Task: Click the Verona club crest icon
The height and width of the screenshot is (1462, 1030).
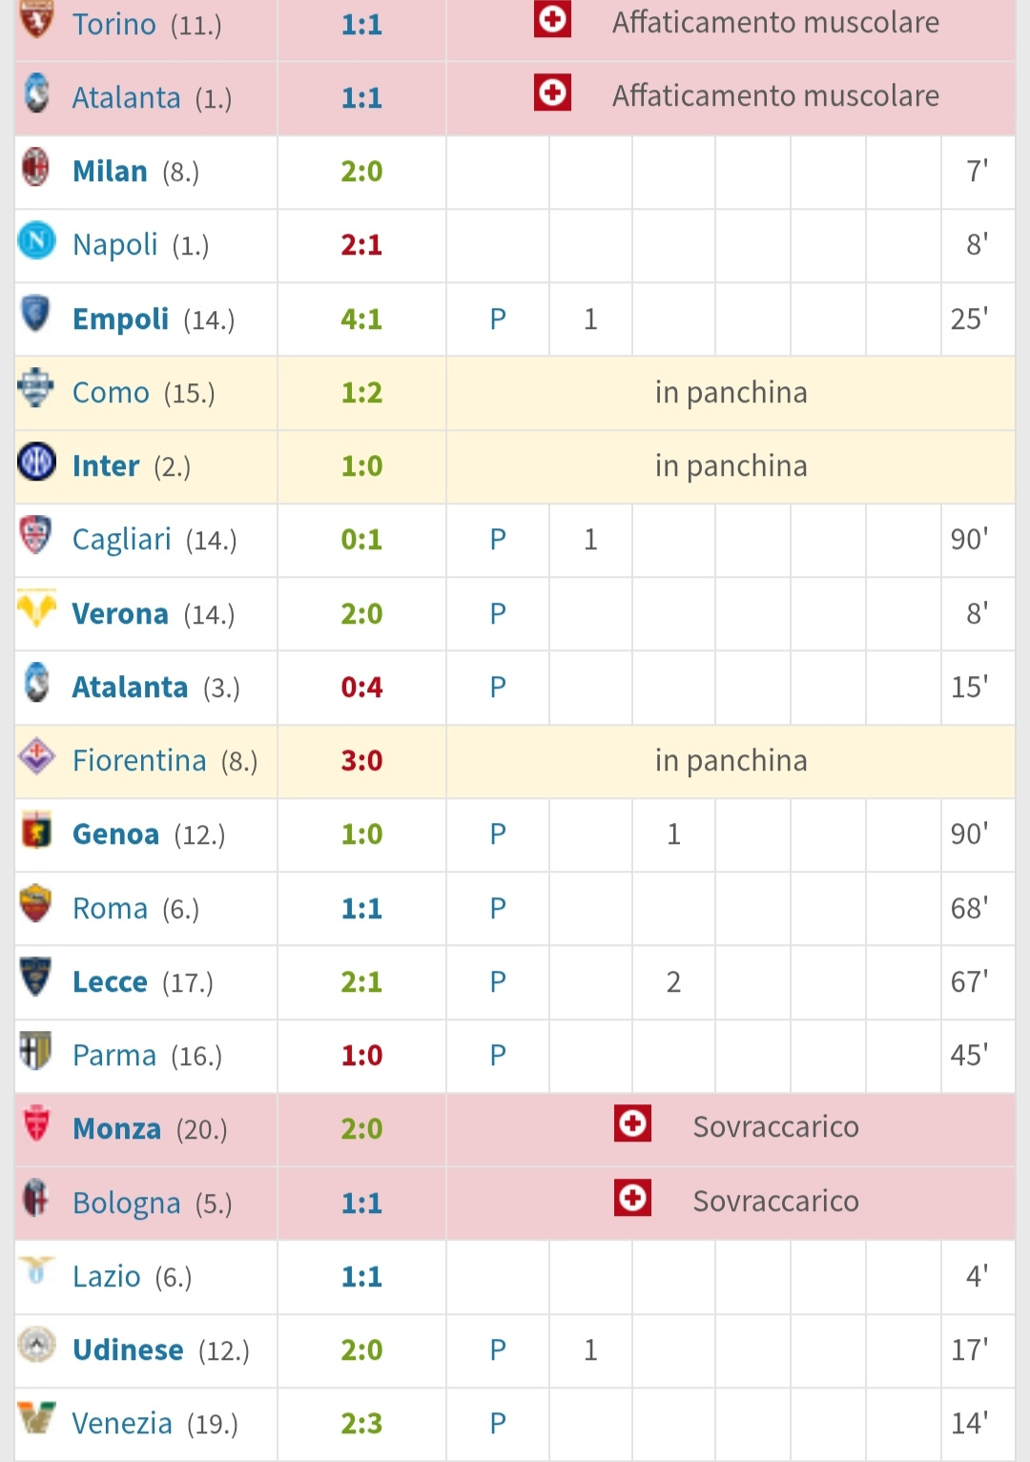Action: (36, 609)
